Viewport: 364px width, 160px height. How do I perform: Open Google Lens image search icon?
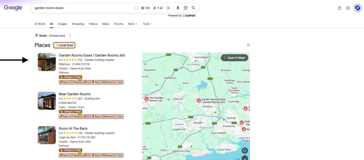pos(186,8)
